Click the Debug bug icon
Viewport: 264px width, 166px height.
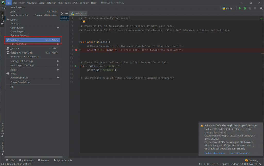[245, 8]
